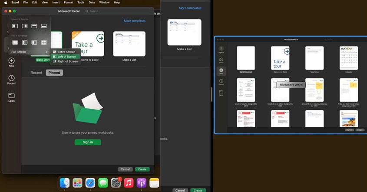The width and height of the screenshot is (367, 192).
Task: Select the bottom half tile icon under Move & Resize
Action: (44, 26)
